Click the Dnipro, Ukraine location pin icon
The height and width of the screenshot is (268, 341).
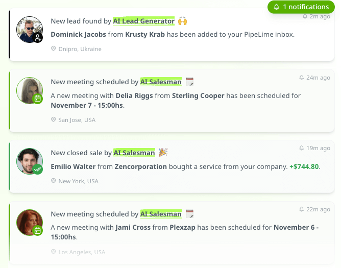pos(53,49)
